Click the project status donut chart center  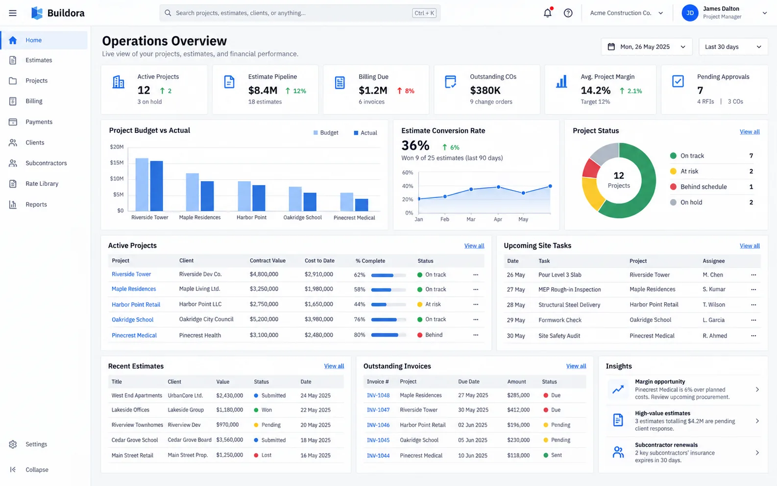(x=619, y=180)
